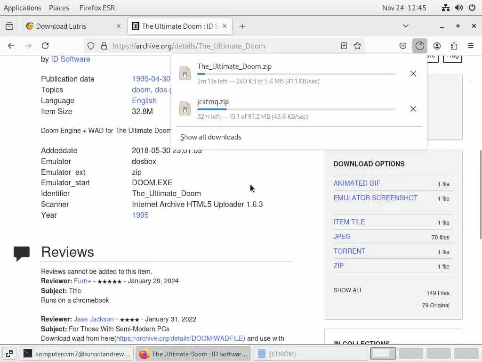Show site security padlock info
This screenshot has width=482, height=362.
[104, 46]
